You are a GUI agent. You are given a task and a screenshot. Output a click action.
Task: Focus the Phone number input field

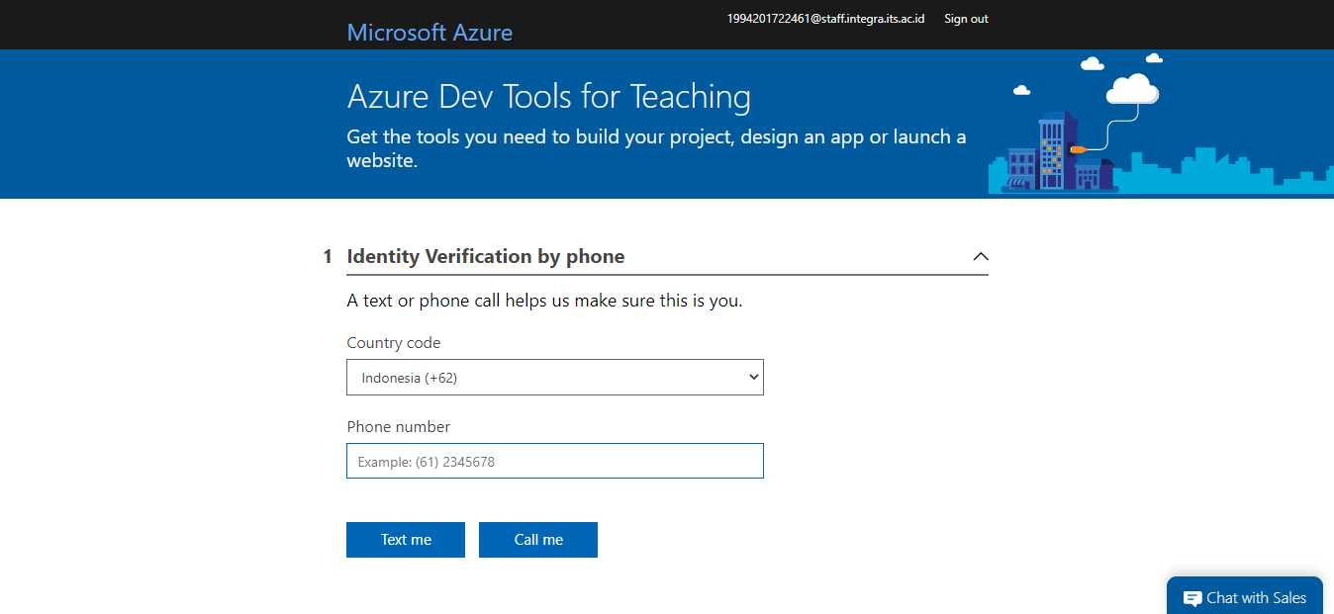[555, 461]
